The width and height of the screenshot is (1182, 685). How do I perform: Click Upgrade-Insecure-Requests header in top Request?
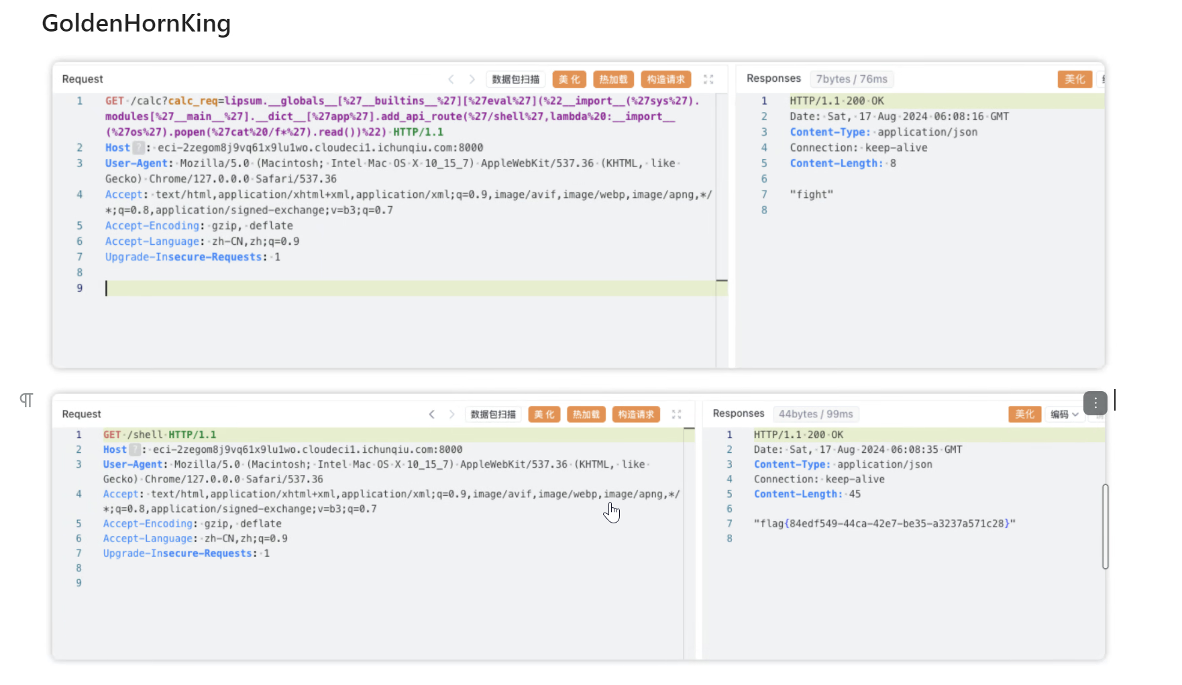[x=193, y=257]
